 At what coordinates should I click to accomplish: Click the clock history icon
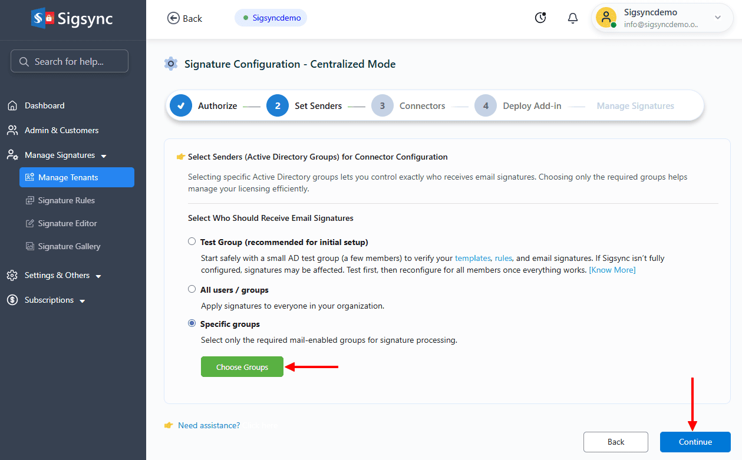pos(540,18)
